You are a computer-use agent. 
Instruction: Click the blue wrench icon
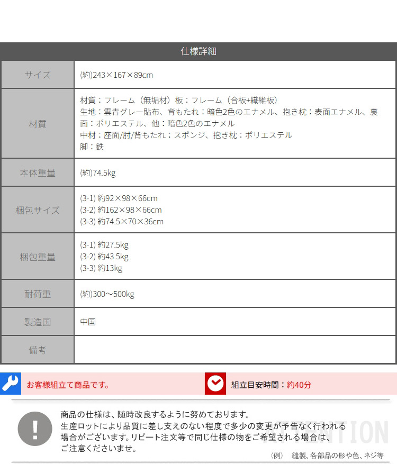[10, 384]
